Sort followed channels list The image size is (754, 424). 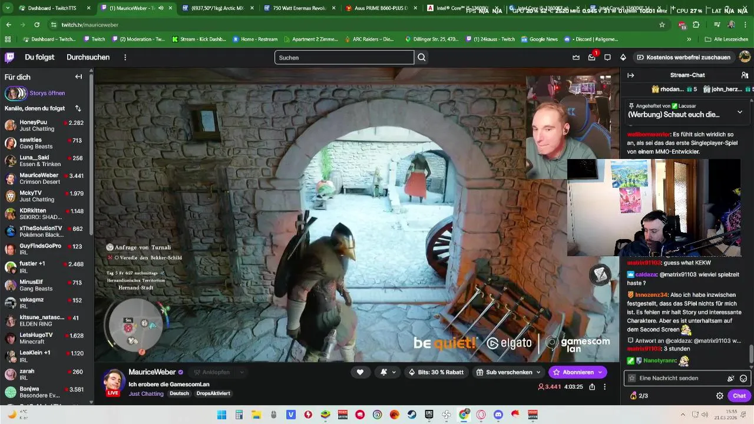click(x=78, y=108)
